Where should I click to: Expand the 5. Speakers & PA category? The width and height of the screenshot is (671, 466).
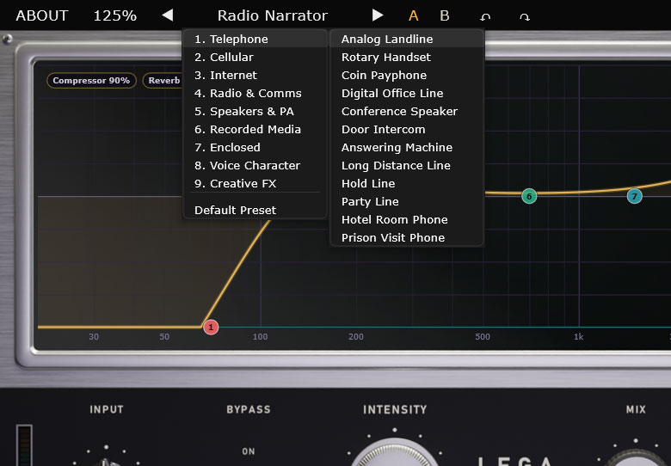point(255,111)
